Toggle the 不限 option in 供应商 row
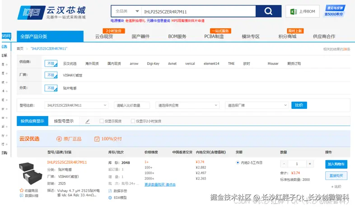The image size is (355, 207). [51, 63]
